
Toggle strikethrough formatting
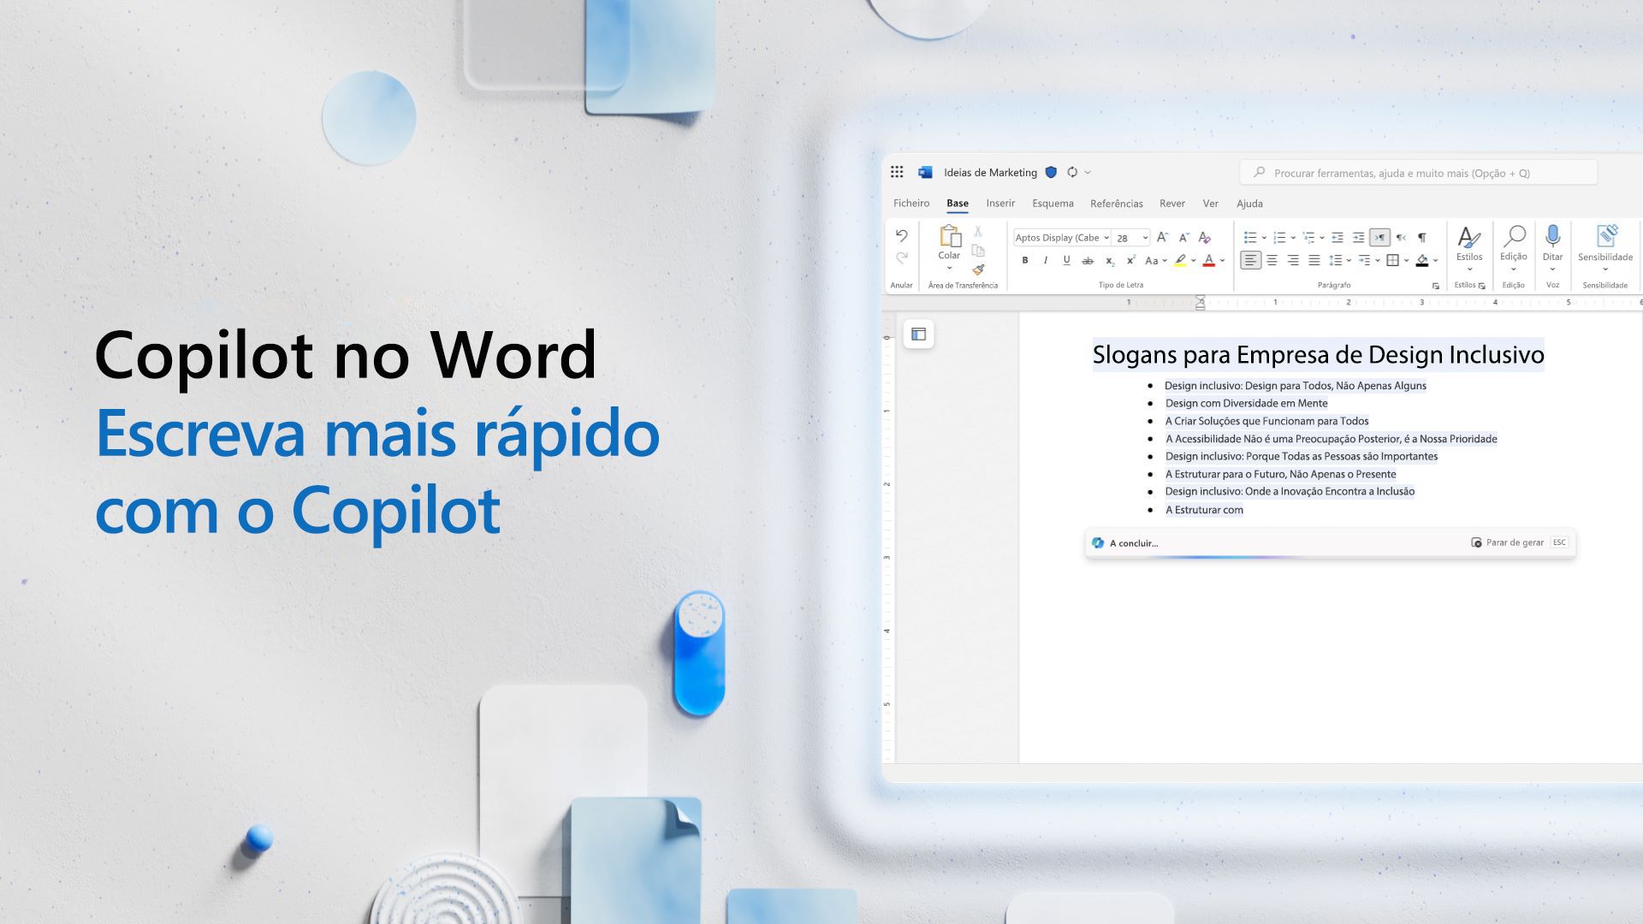1088,260
